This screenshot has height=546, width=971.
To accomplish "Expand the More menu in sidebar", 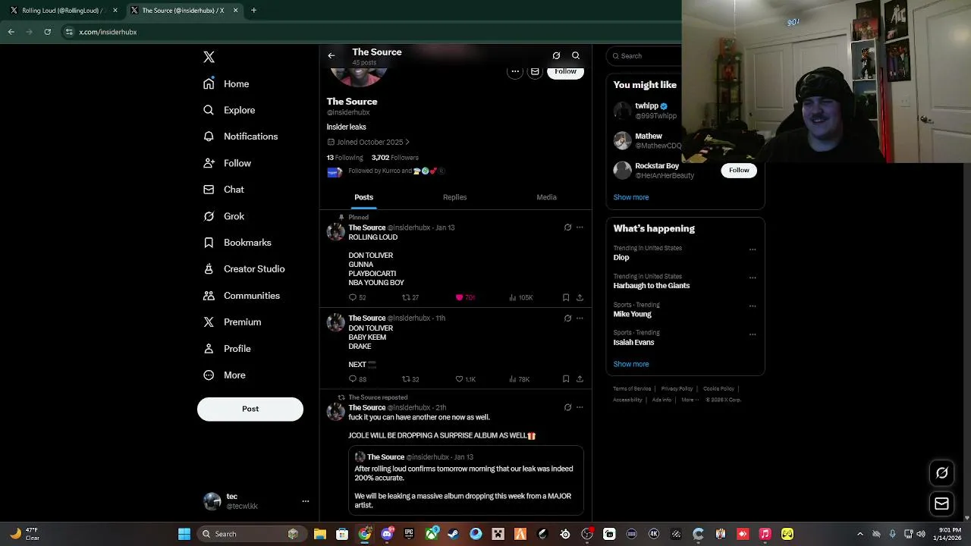I will pyautogui.click(x=225, y=375).
